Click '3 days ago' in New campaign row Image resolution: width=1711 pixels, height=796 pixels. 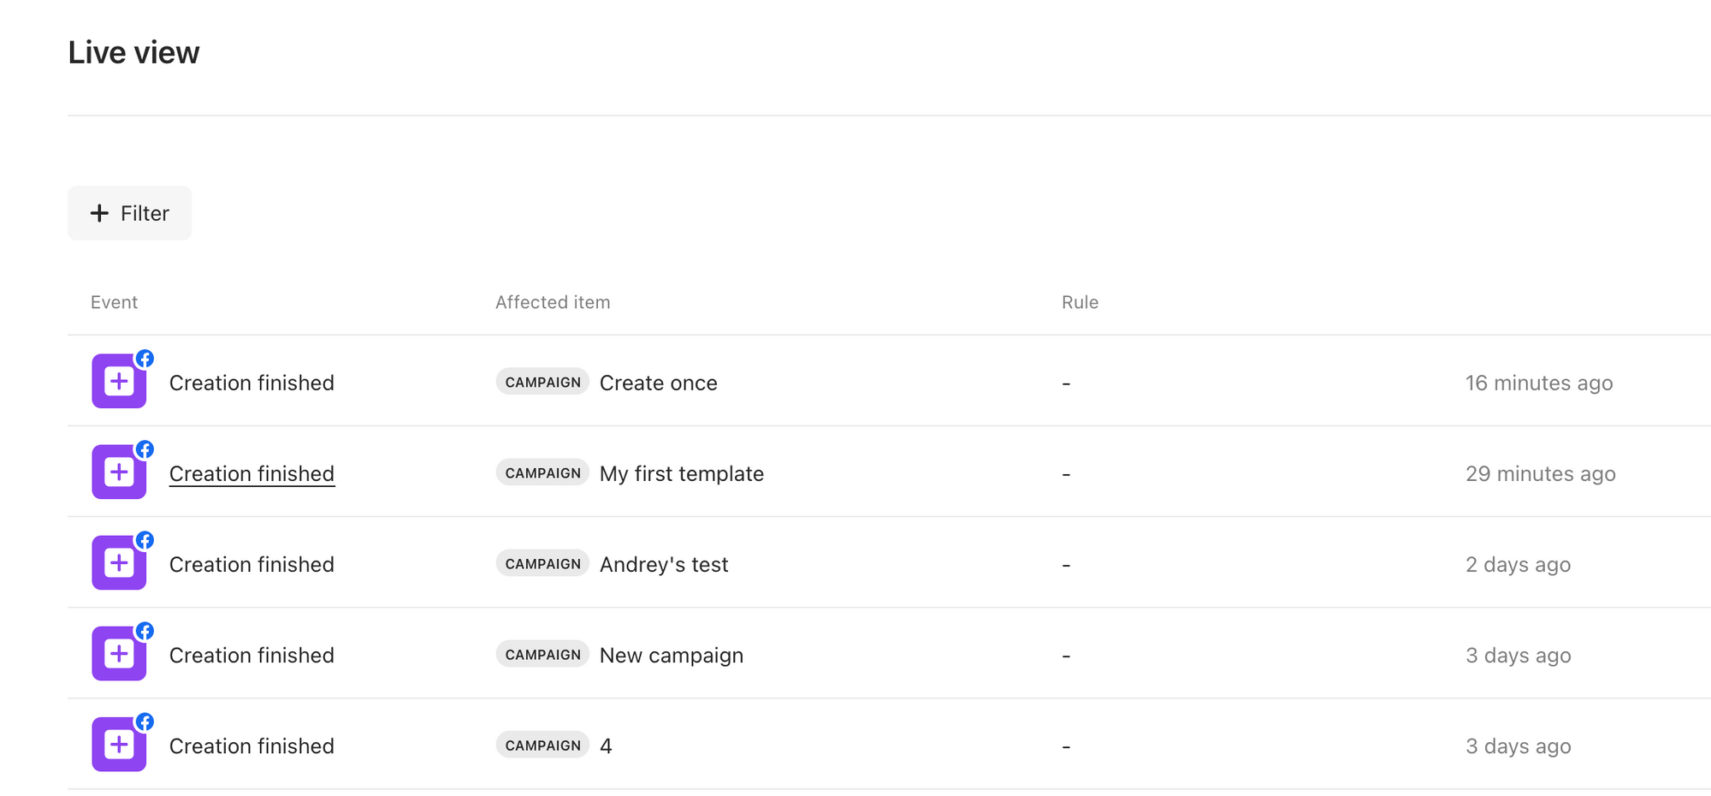pyautogui.click(x=1519, y=655)
